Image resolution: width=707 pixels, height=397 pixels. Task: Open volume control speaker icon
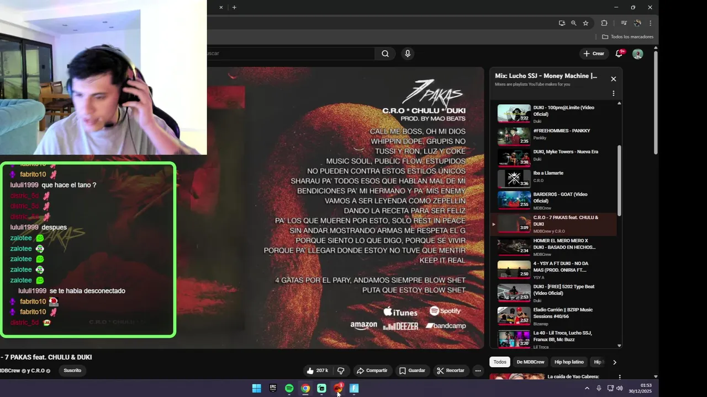pos(620,388)
